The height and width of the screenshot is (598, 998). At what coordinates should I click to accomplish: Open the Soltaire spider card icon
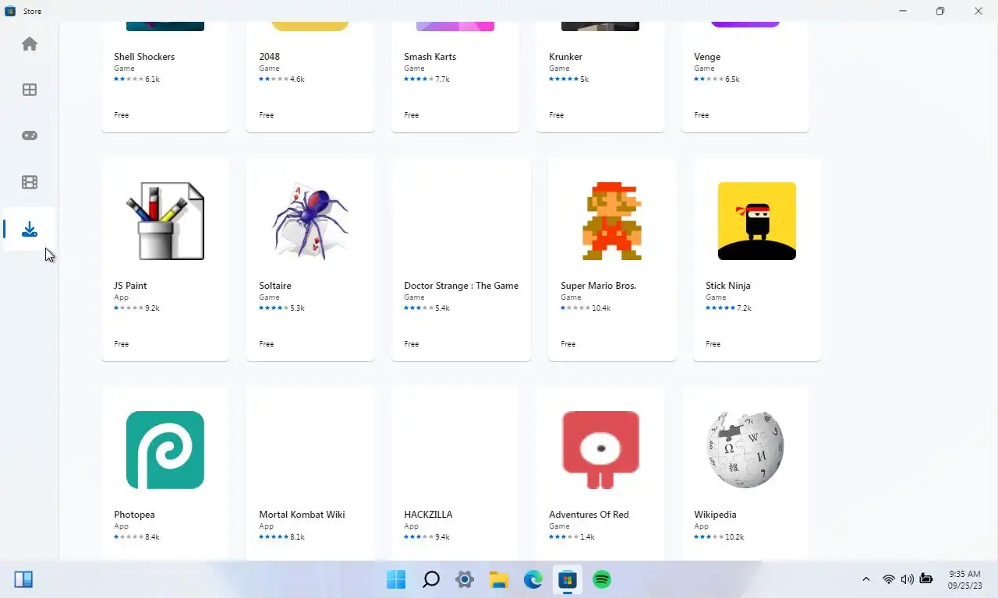[310, 221]
